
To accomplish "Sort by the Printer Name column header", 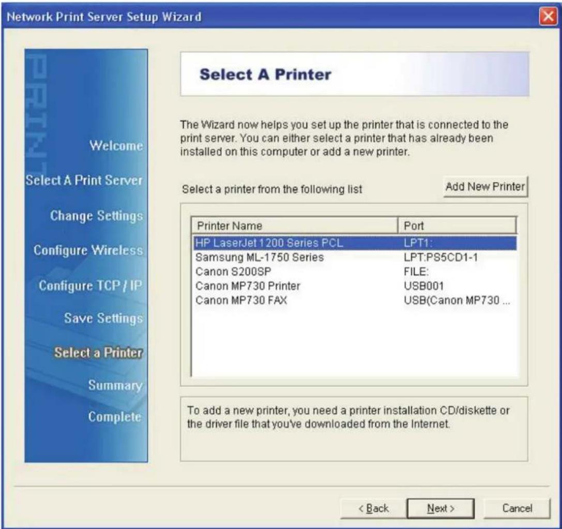I will 295,226.
